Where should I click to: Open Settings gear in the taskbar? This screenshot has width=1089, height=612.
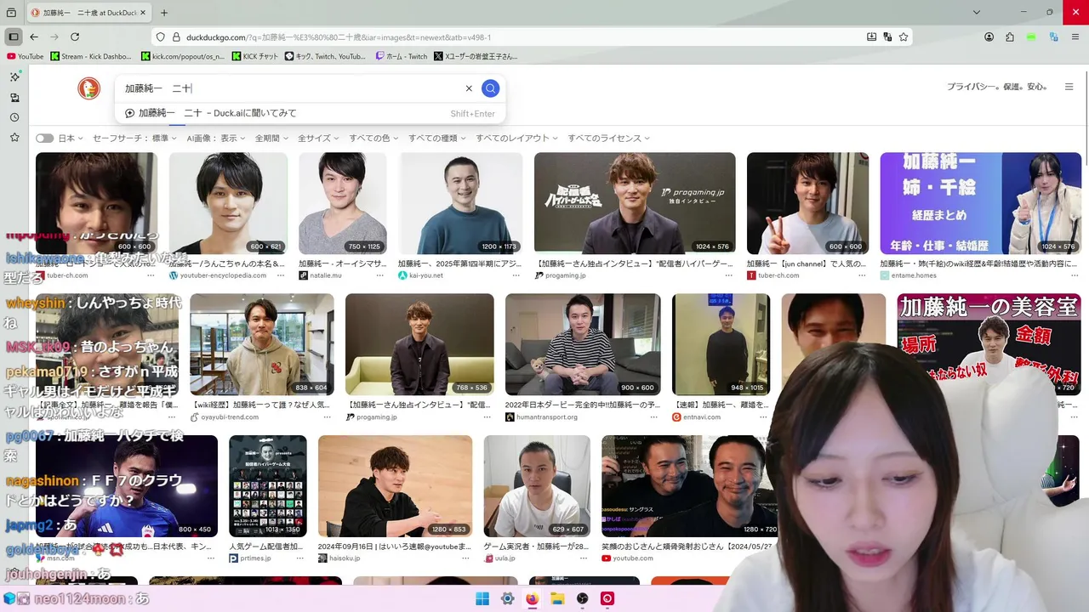507,598
